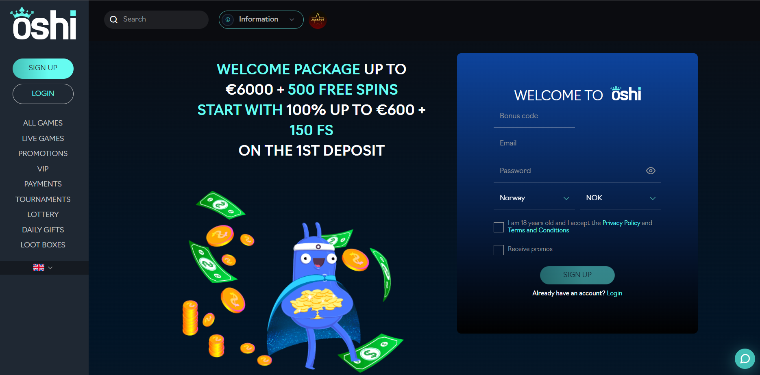Image resolution: width=760 pixels, height=375 pixels.
Task: Show password using the eye icon
Action: point(651,171)
